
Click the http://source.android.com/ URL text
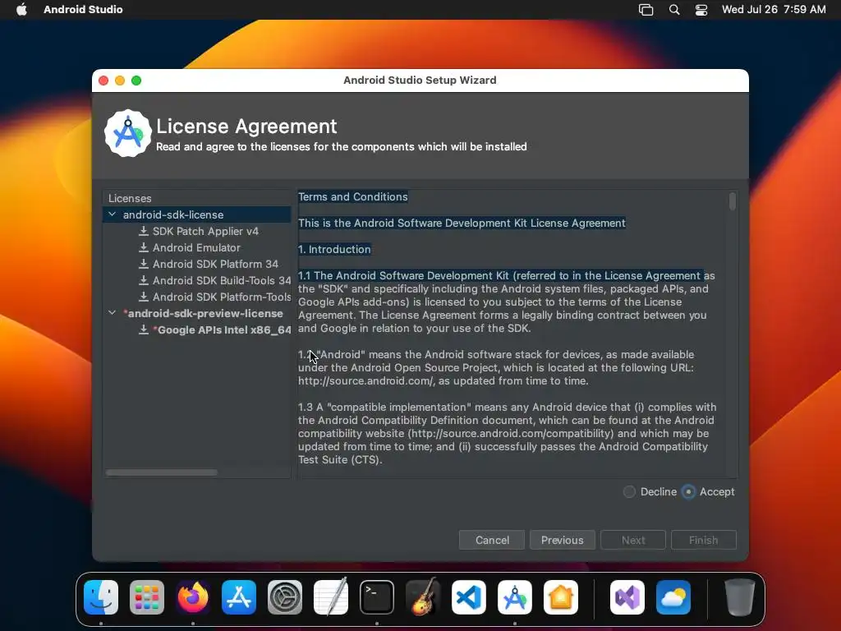coord(366,381)
